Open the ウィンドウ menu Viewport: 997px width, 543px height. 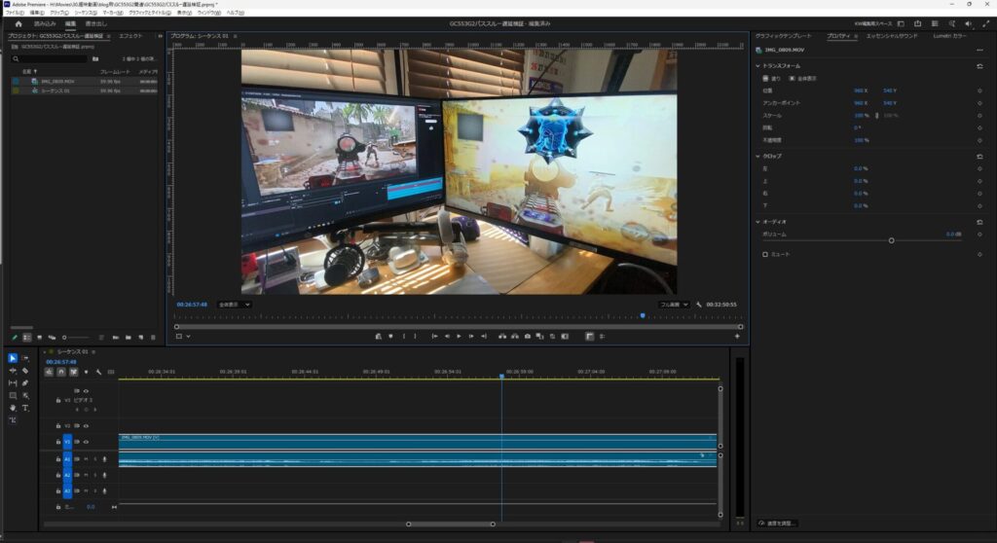[x=208, y=13]
